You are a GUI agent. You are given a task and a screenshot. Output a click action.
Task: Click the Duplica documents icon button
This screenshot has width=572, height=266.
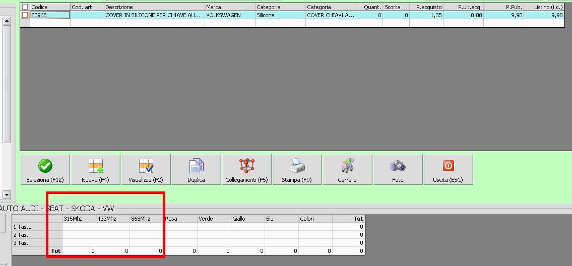196,169
